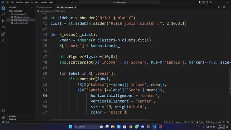Image resolution: width=231 pixels, height=130 pixels.
Task: Open Terminal app from taskbar
Action: 148,127
